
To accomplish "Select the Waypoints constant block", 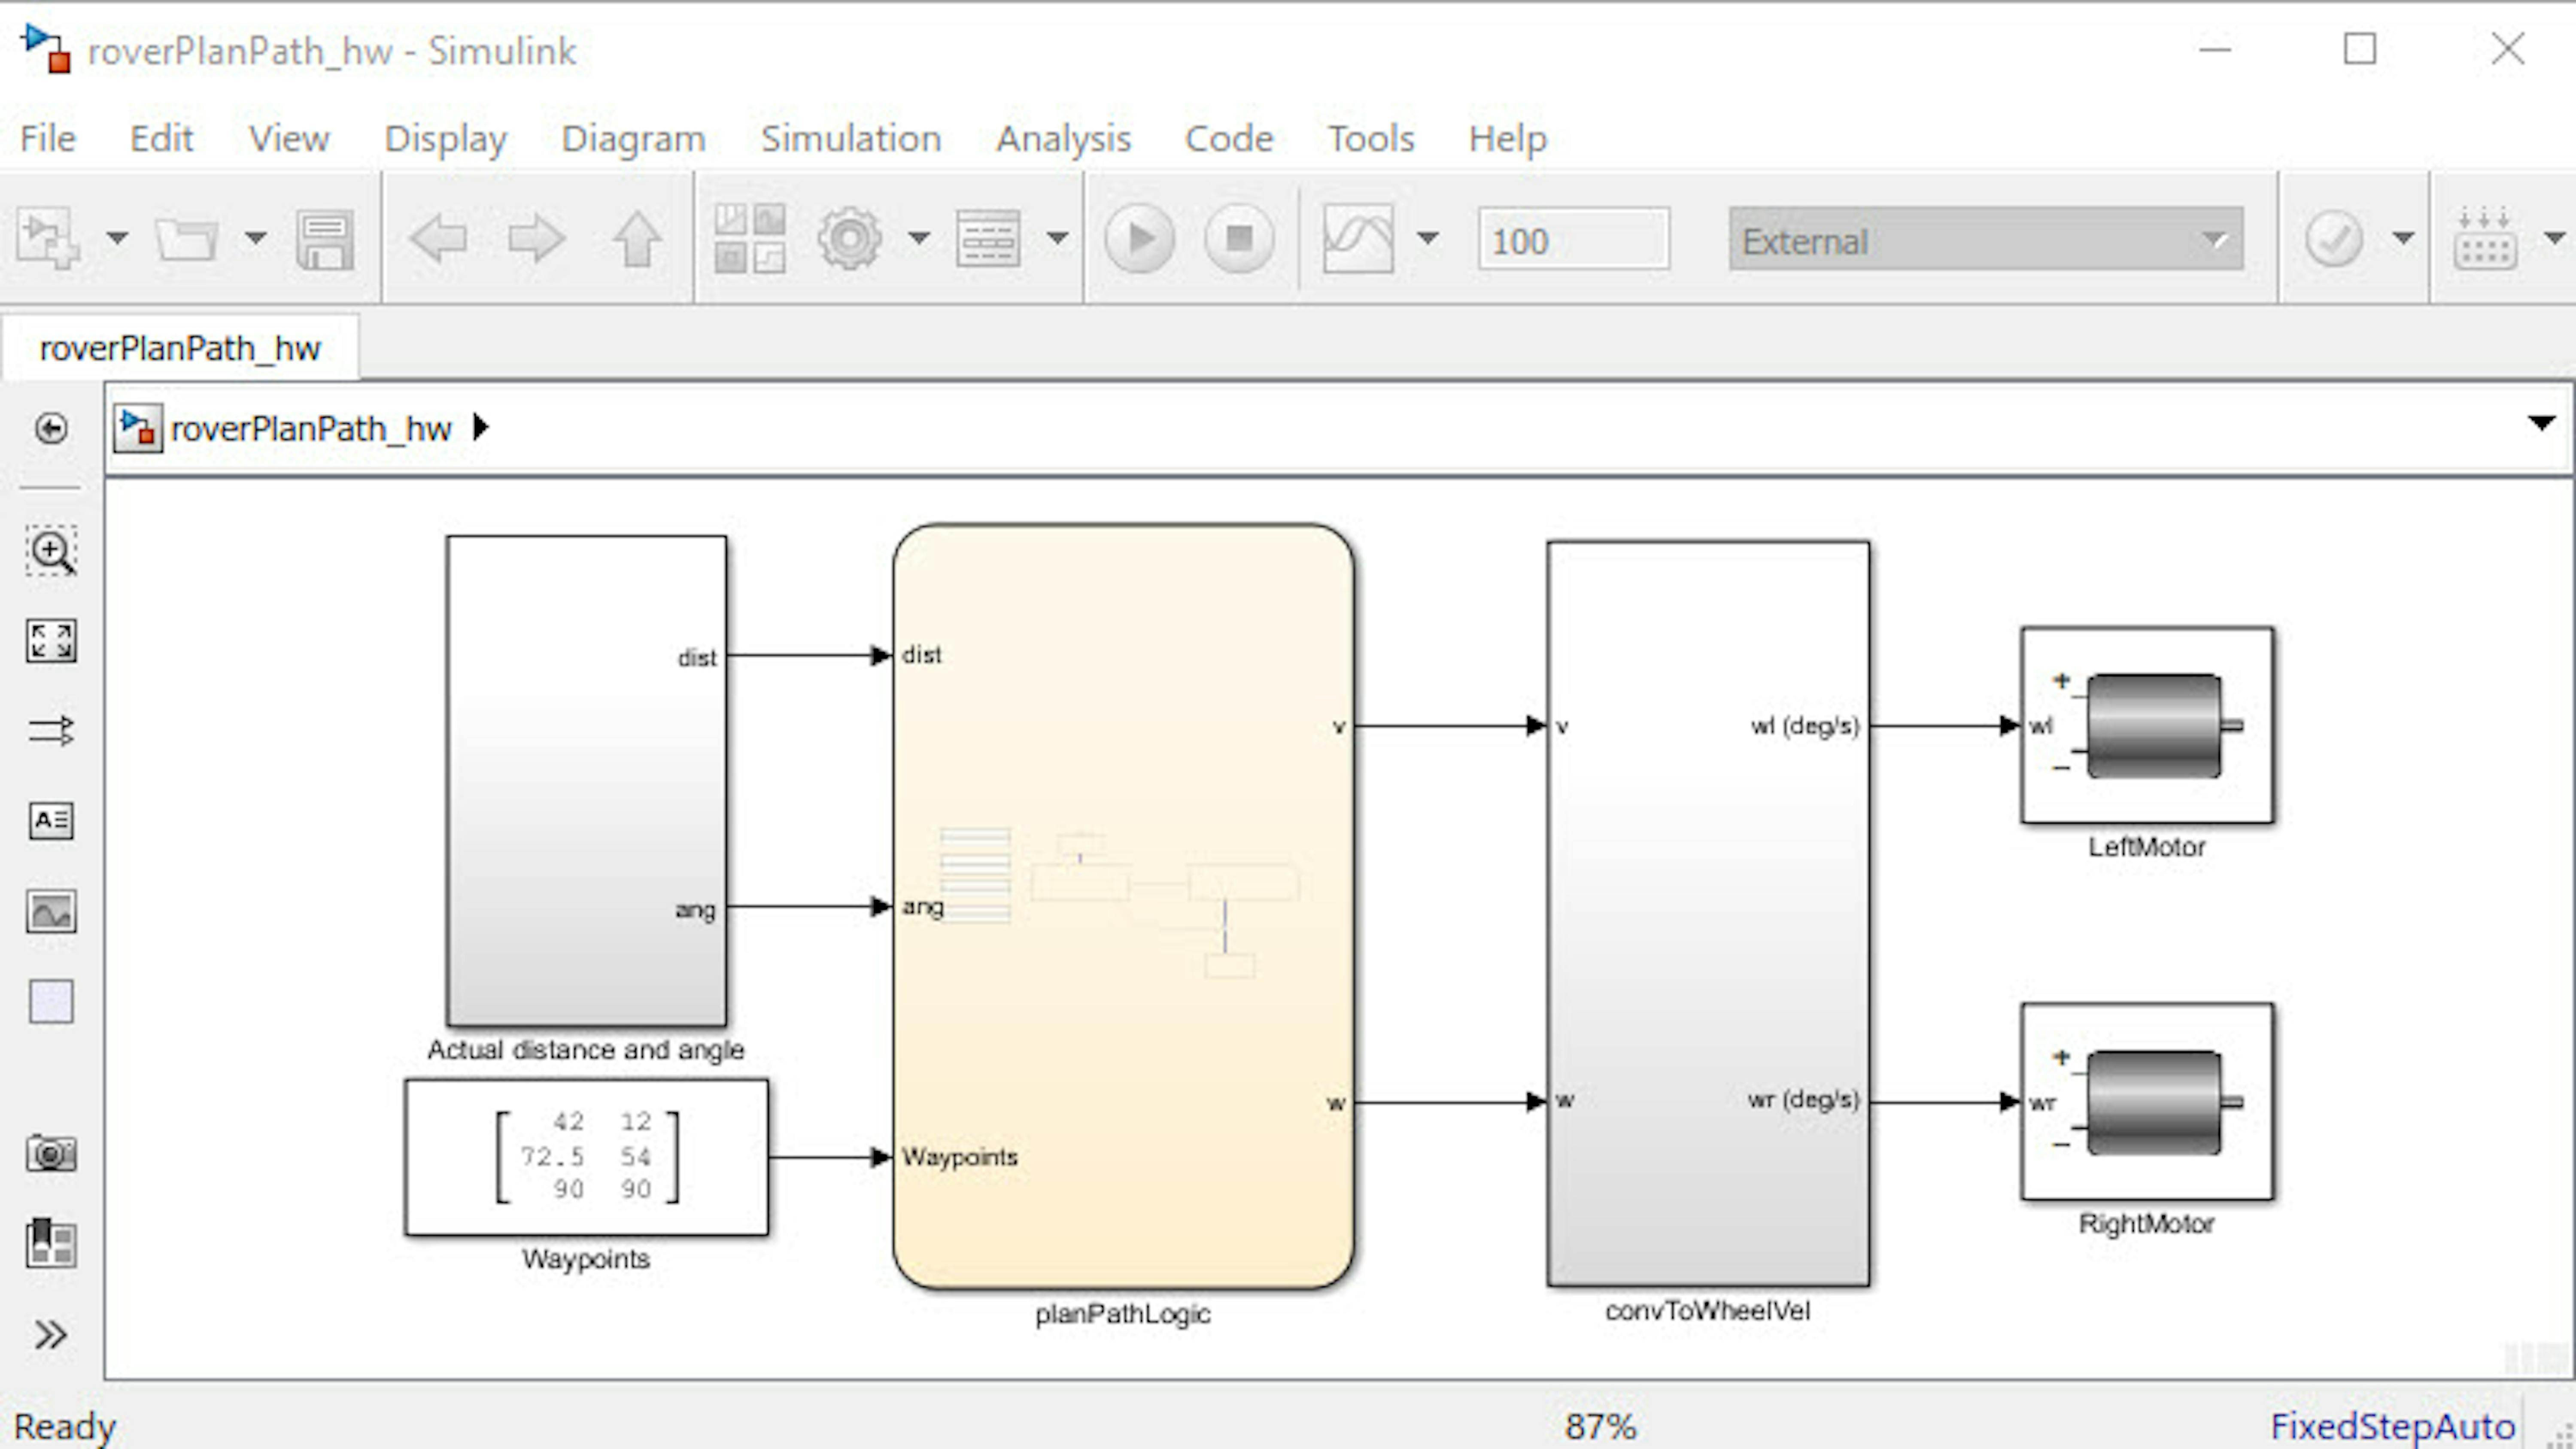I will pyautogui.click(x=587, y=1157).
